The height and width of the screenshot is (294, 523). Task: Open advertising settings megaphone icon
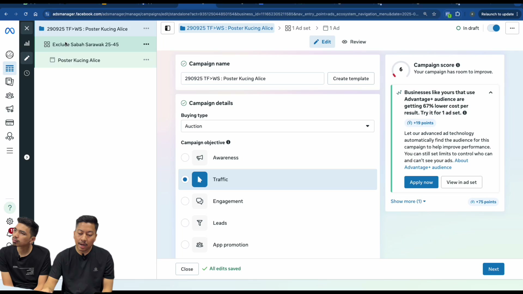coord(10,109)
